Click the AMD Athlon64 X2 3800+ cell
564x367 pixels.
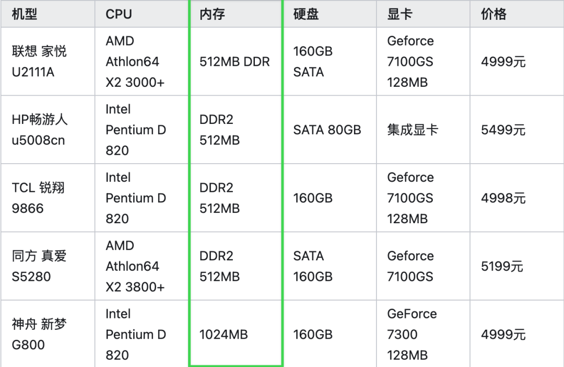(x=135, y=266)
